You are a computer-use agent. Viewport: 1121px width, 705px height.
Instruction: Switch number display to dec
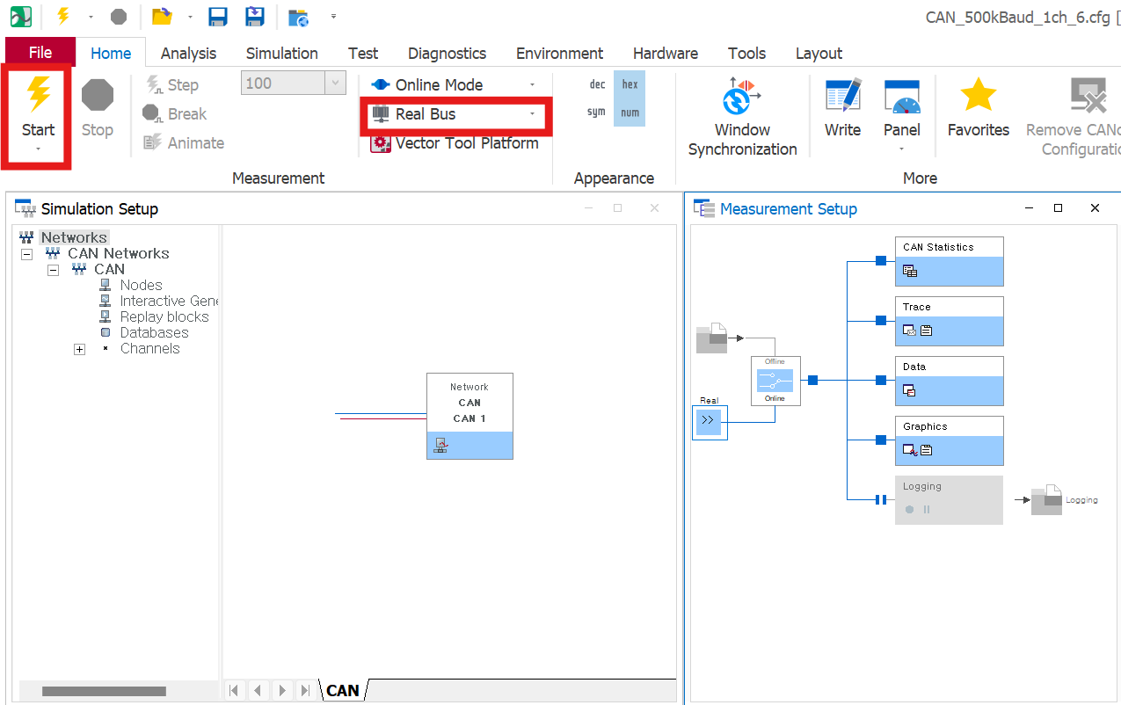597,84
